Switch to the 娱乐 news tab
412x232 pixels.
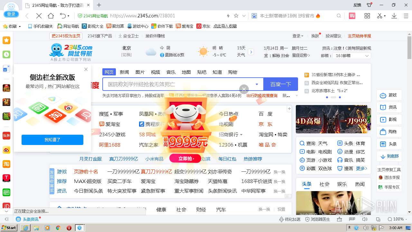click(x=342, y=184)
